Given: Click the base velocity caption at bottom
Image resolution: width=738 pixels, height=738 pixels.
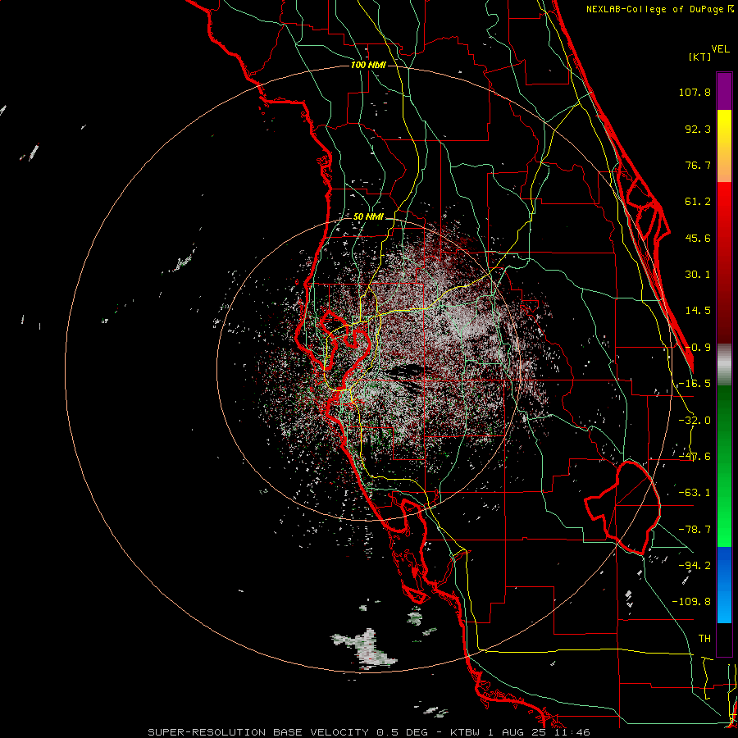Looking at the screenshot, I should [x=368, y=732].
